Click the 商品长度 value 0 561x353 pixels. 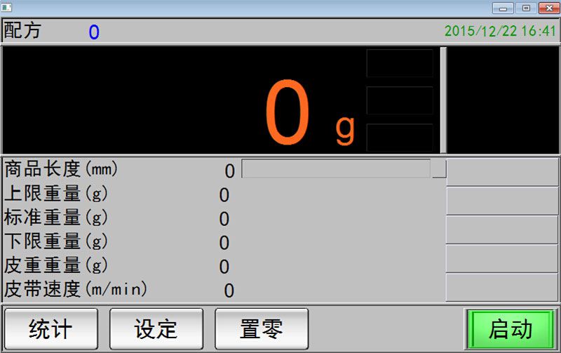click(x=230, y=171)
